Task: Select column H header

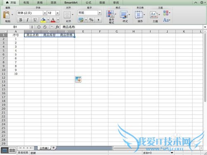Action: click(133, 31)
